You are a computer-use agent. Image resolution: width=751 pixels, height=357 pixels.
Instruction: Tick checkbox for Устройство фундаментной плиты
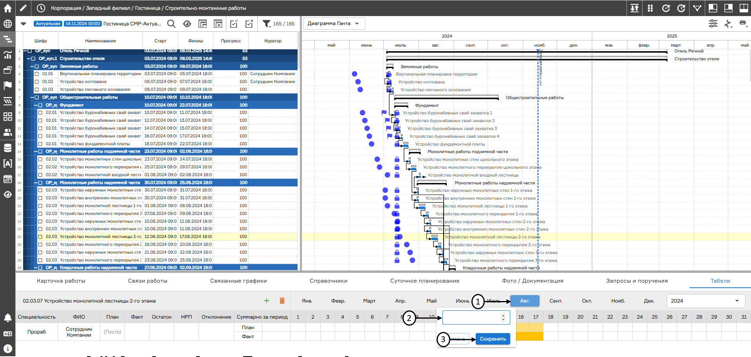pyautogui.click(x=40, y=144)
